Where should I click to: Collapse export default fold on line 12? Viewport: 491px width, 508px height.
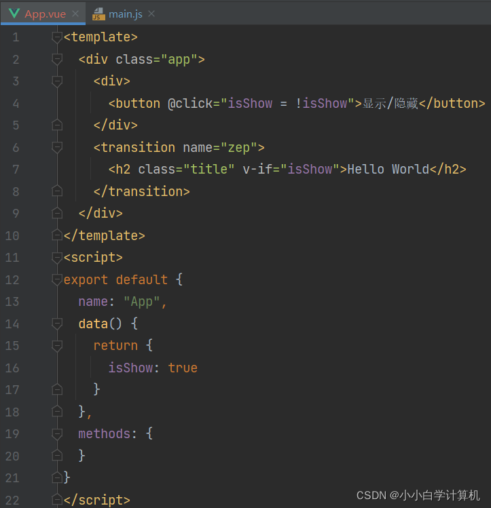click(57, 279)
